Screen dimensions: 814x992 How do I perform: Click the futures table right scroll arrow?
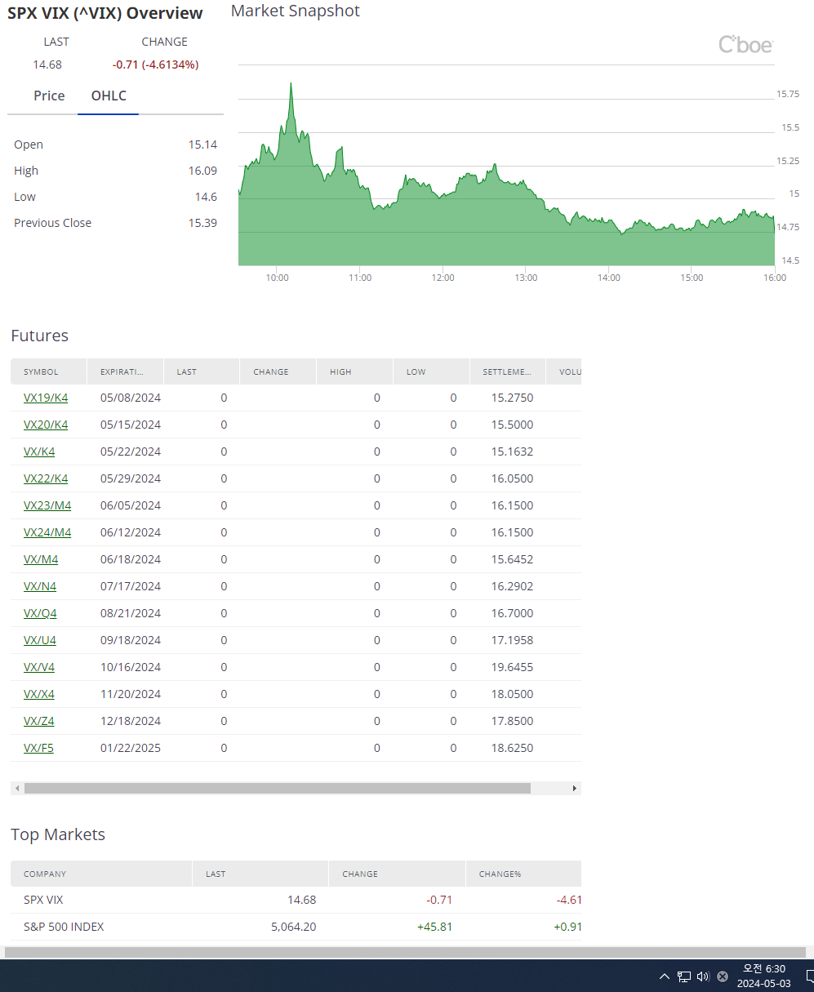coord(575,789)
